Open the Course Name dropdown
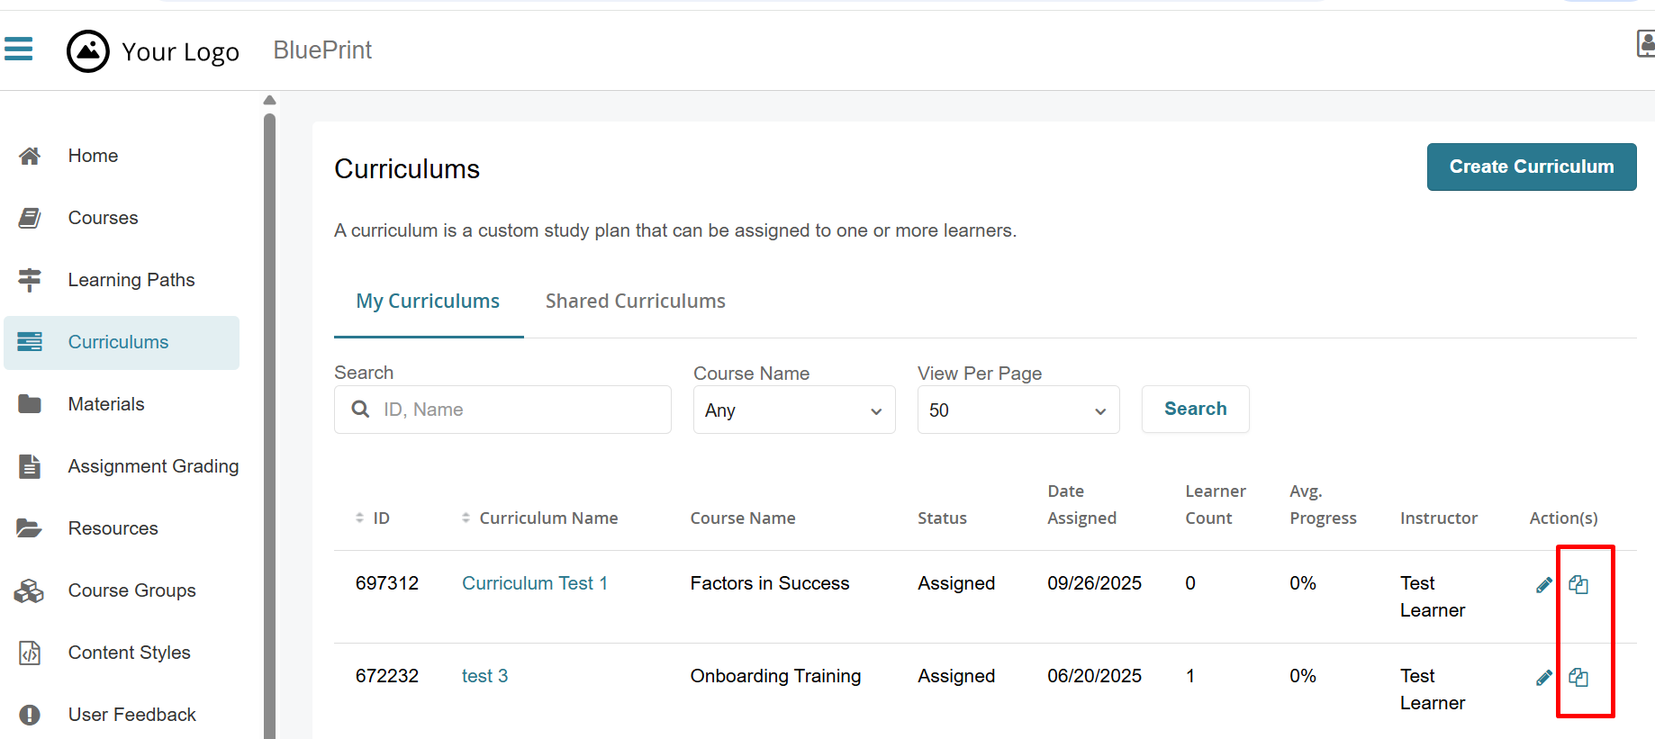Viewport: 1655px width, 739px height. [793, 410]
